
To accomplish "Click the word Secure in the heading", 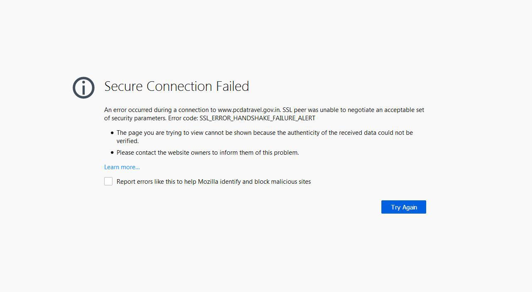I will tap(124, 86).
